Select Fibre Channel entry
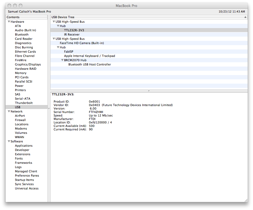253x210 pixels. (25, 56)
